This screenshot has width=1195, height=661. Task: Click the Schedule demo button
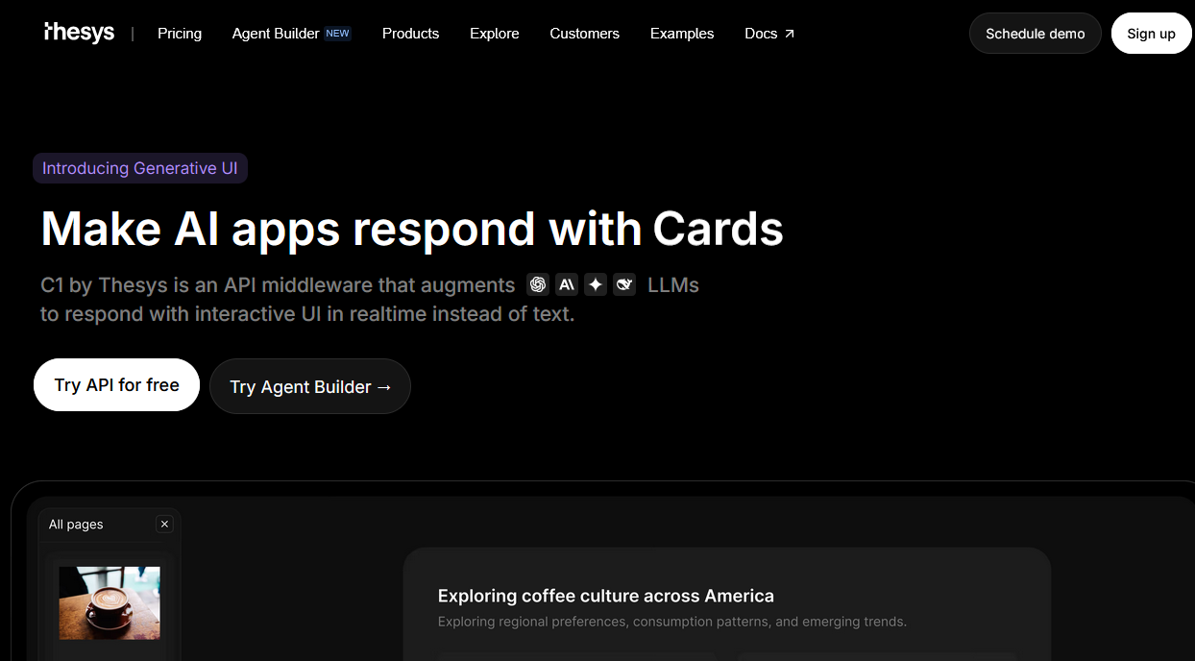coord(1035,34)
